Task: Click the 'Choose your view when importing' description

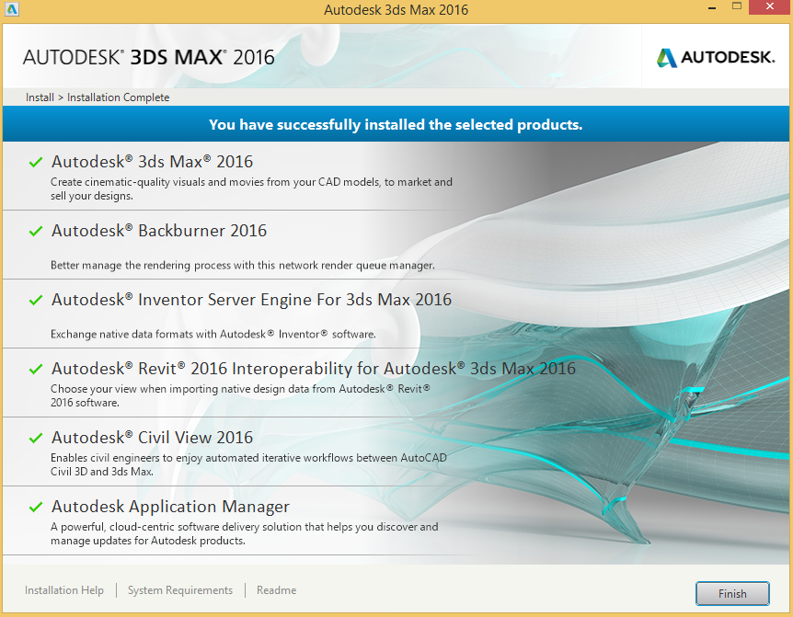Action: click(x=240, y=395)
